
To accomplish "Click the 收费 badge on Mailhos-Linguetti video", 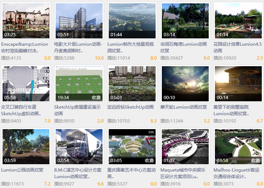I will click(256, 161).
